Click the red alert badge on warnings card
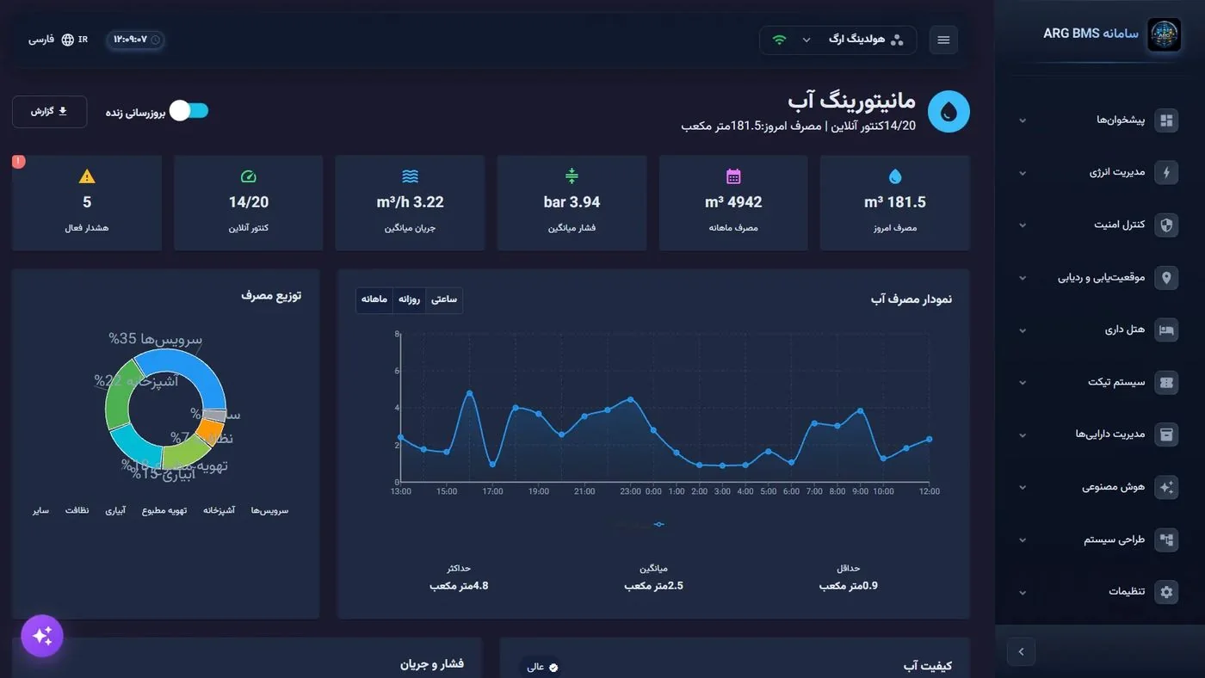 [x=19, y=162]
